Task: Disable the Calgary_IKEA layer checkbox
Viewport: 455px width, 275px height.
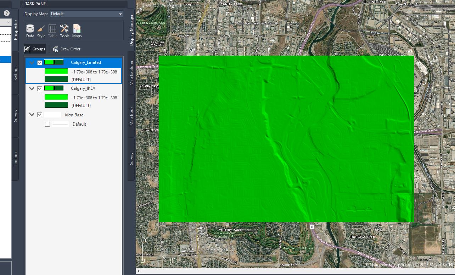Action: pyautogui.click(x=40, y=88)
